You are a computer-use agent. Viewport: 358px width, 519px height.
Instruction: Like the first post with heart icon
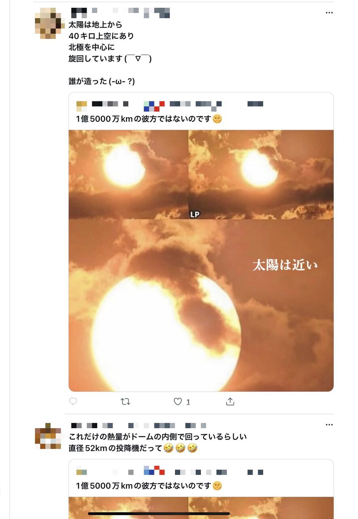click(x=178, y=401)
